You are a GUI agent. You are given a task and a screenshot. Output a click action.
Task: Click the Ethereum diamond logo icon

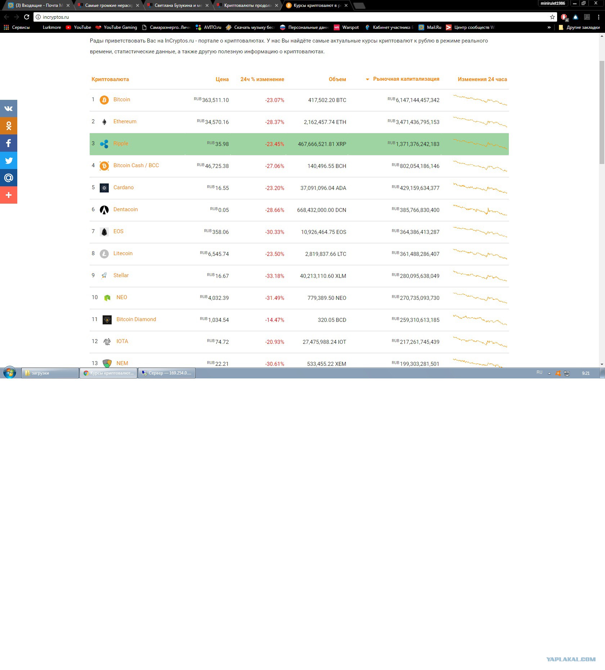[104, 122]
